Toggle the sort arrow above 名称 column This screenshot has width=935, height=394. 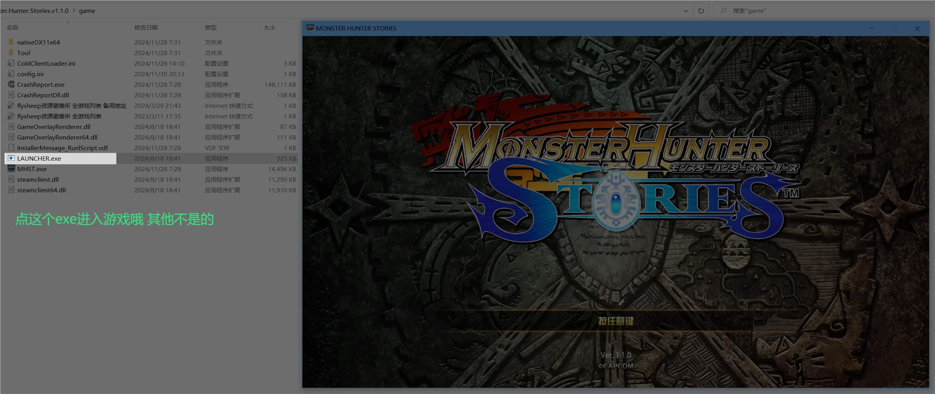[68, 22]
